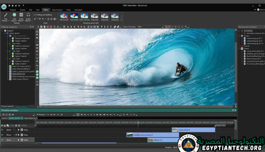
Task: Collapse the Scene 0 tree node
Action: (3, 31)
